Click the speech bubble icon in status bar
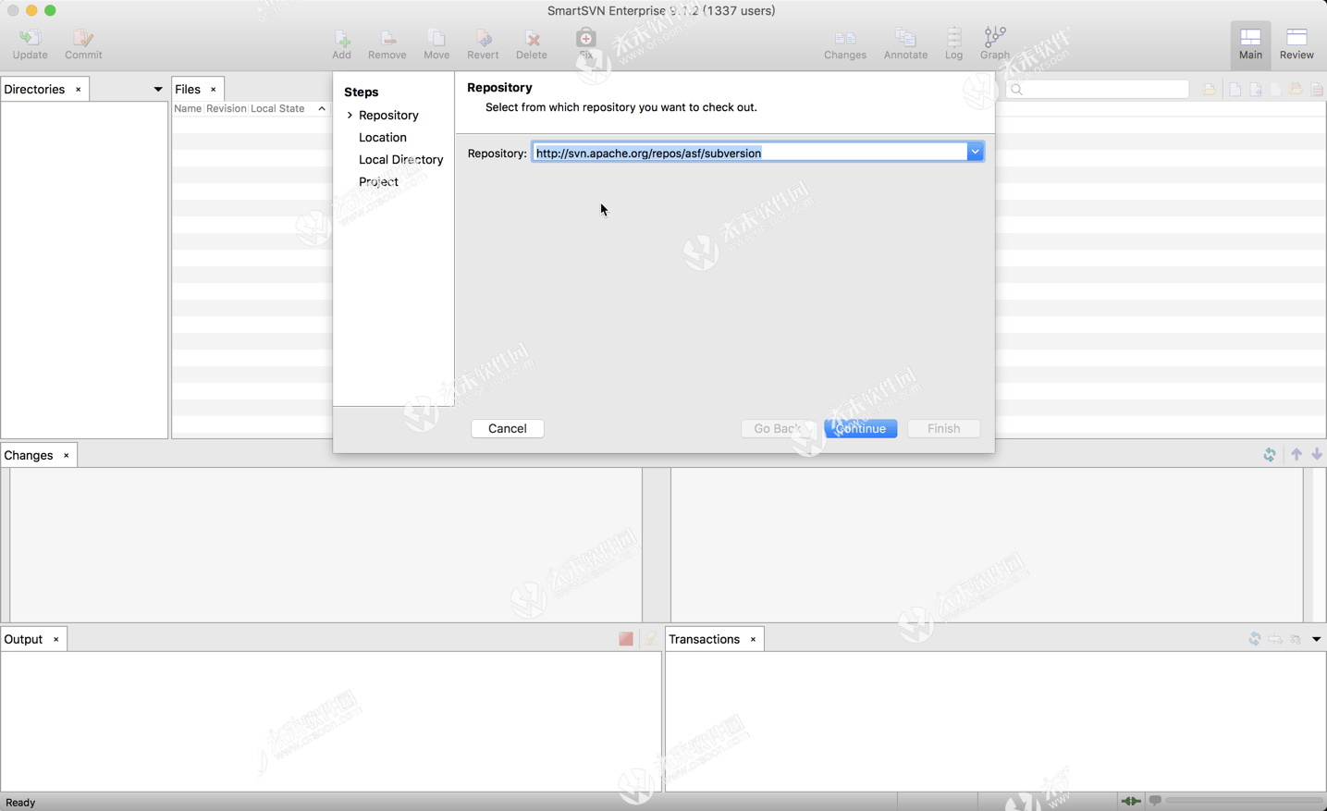Viewport: 1327px width, 811px height. 1155,801
